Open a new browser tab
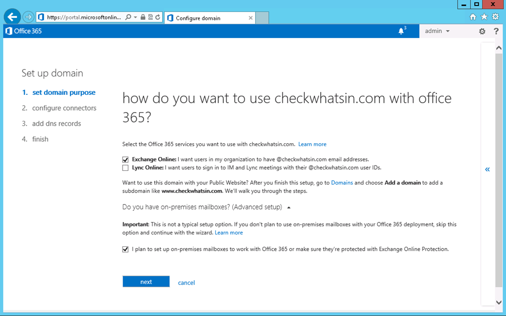The image size is (506, 316). point(262,18)
